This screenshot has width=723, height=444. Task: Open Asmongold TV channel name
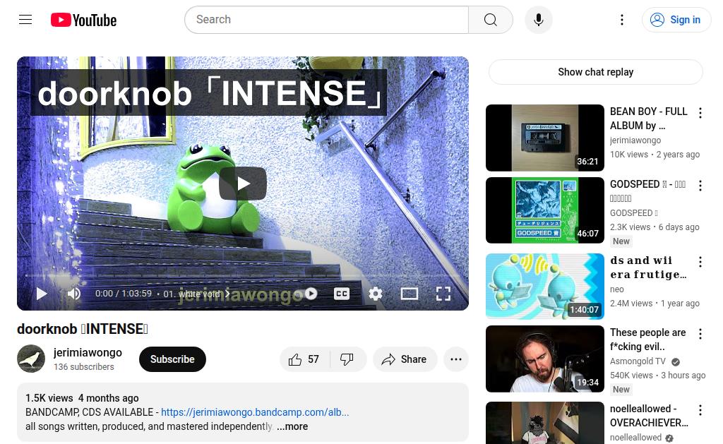(638, 361)
